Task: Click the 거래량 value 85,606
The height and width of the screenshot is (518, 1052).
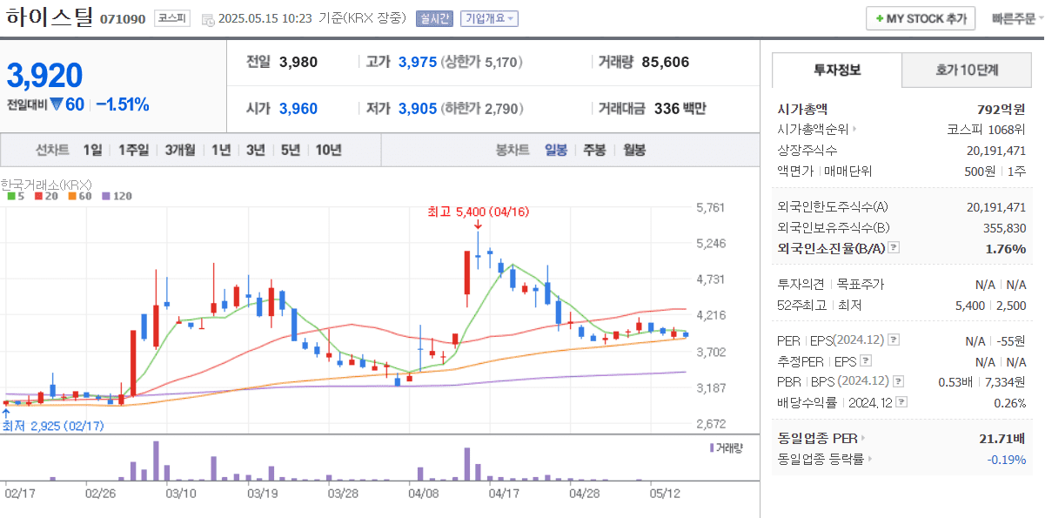Action: pos(666,62)
